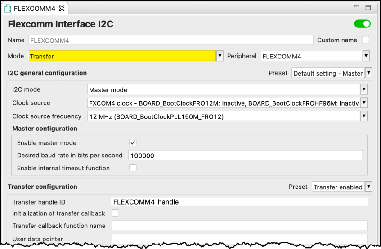Open the Transfer configuration Preset dropdown

tap(368, 187)
